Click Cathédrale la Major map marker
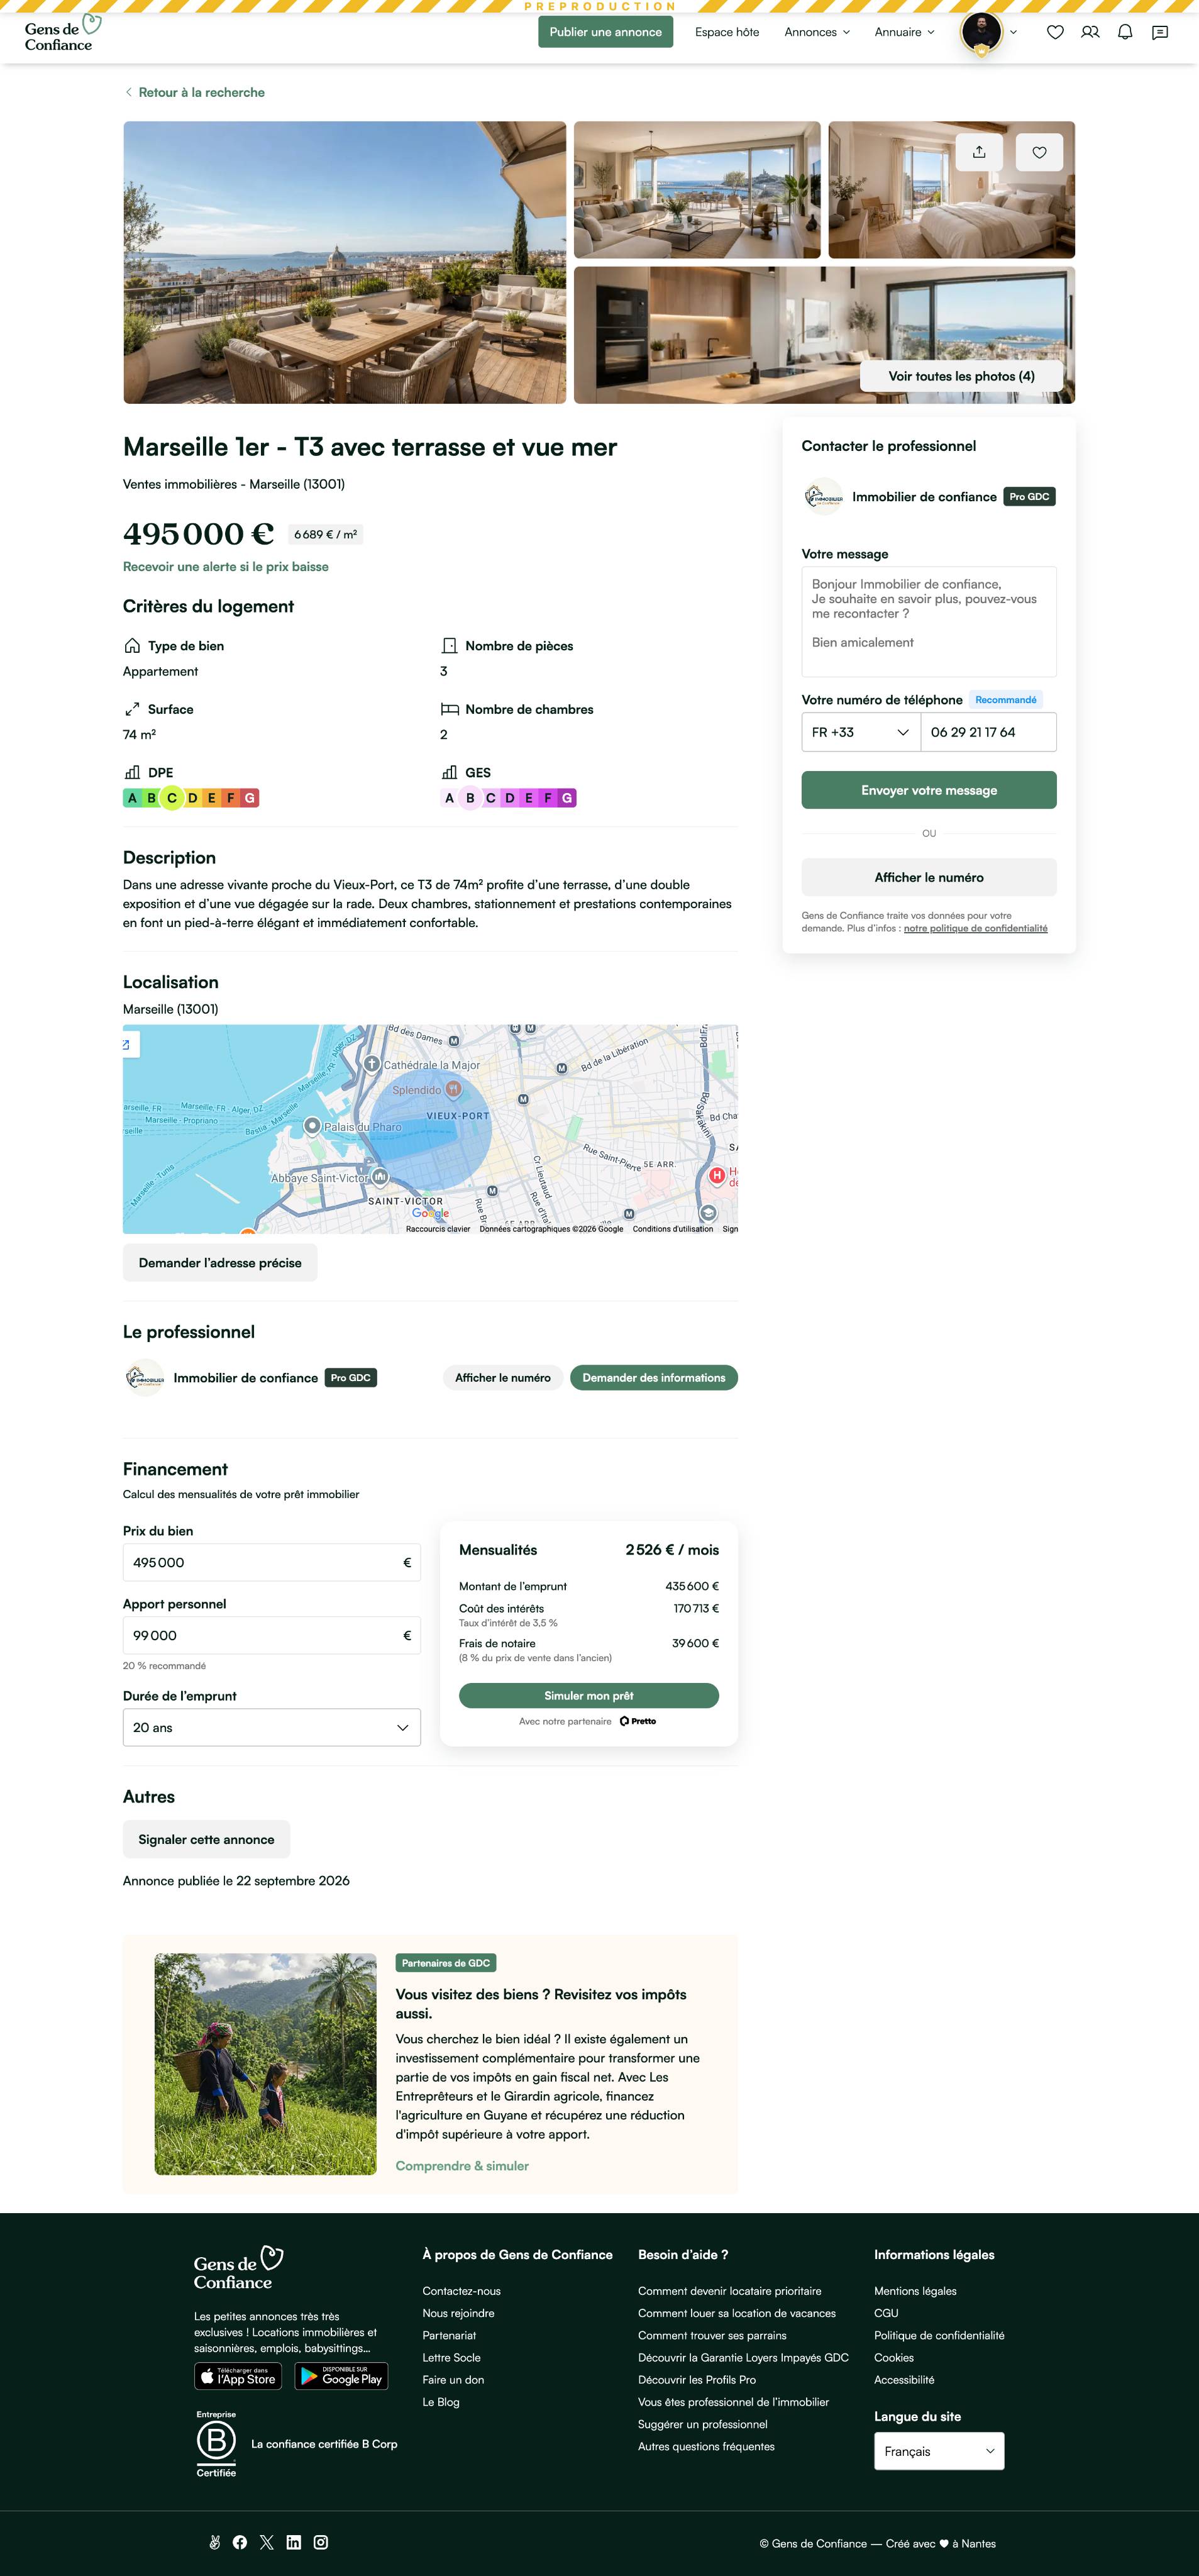The height and width of the screenshot is (2576, 1199). pyautogui.click(x=372, y=1064)
